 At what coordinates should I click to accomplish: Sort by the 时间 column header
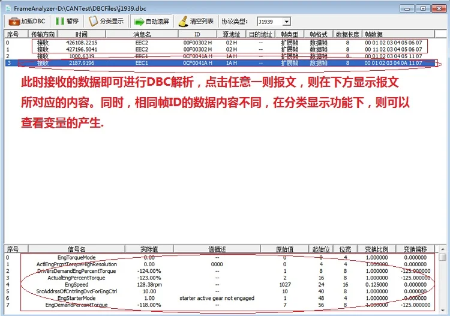[82, 34]
